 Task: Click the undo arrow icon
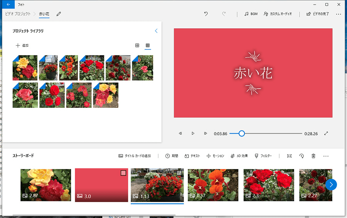point(206,14)
